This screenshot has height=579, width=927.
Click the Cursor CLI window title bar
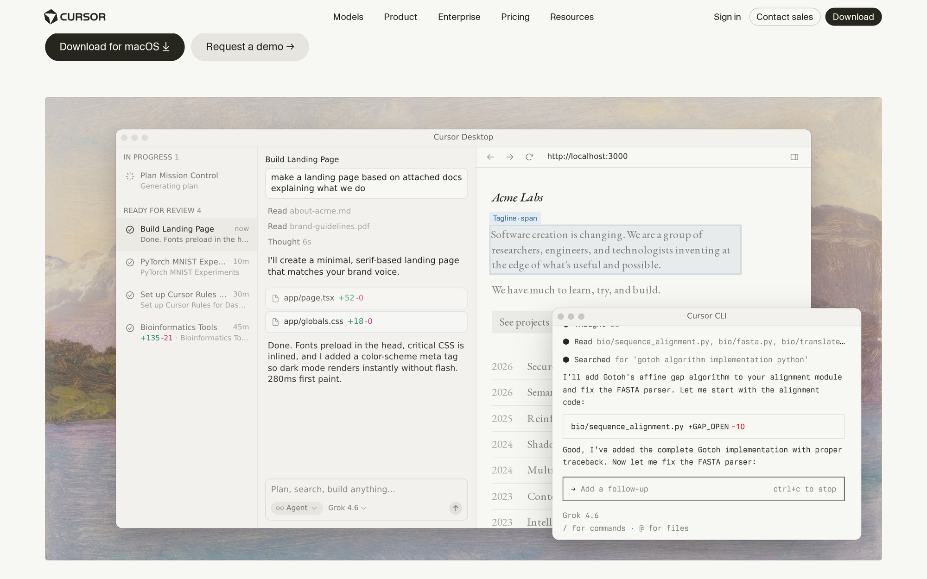[x=706, y=316]
